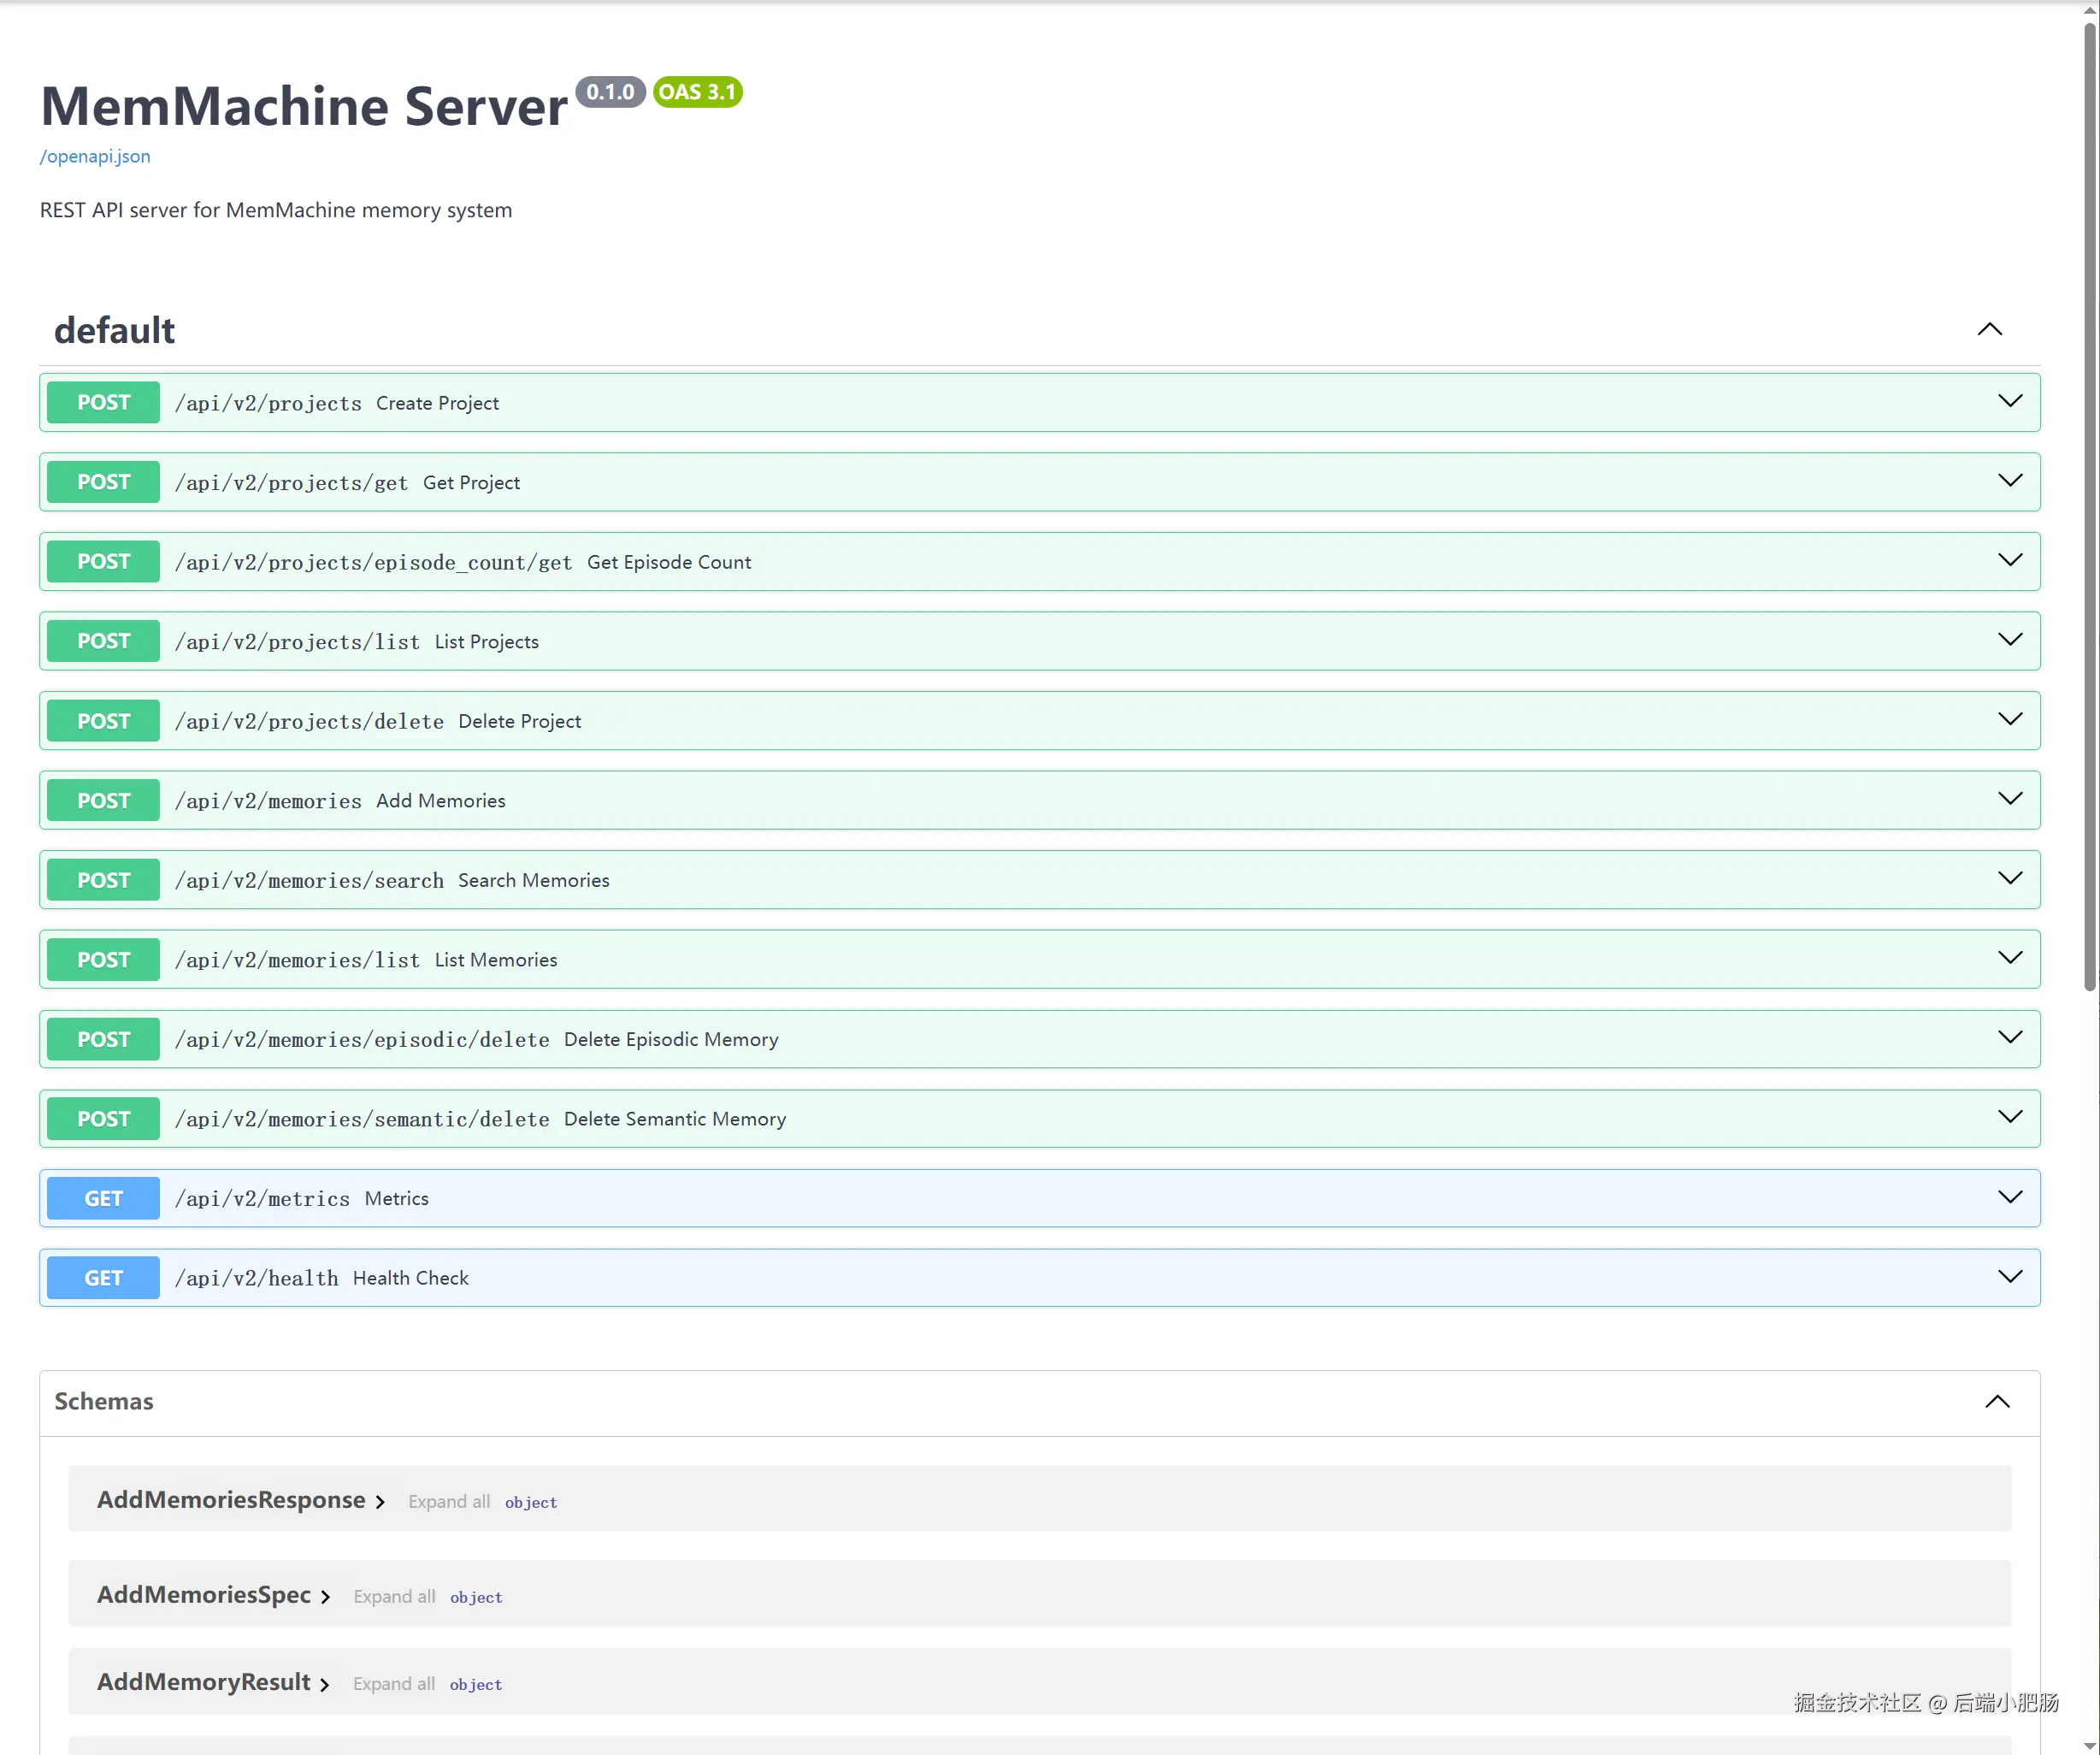Expand the Search Memories row chevron
Image resolution: width=2100 pixels, height=1755 pixels.
[2009, 879]
